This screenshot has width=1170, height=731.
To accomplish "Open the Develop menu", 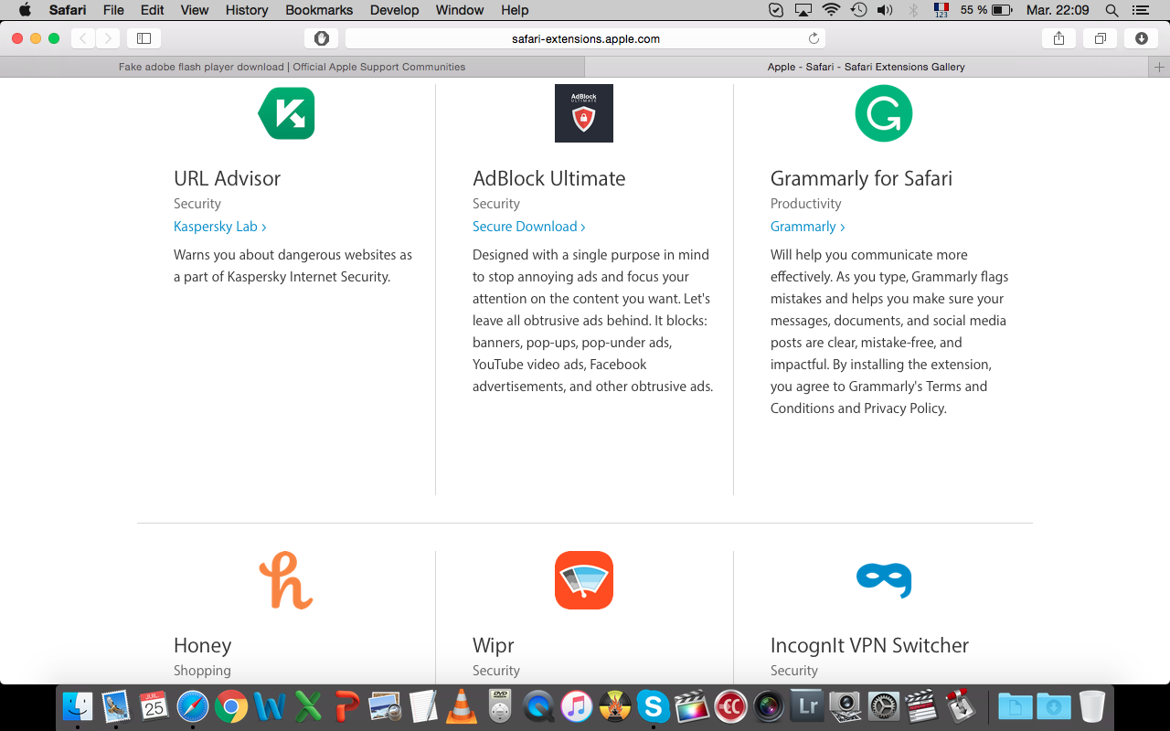I will point(395,10).
